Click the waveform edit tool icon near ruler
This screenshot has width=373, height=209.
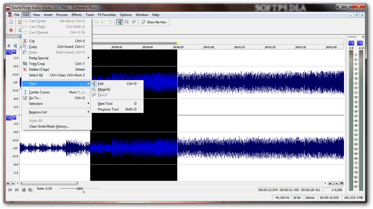pyautogui.click(x=15, y=46)
